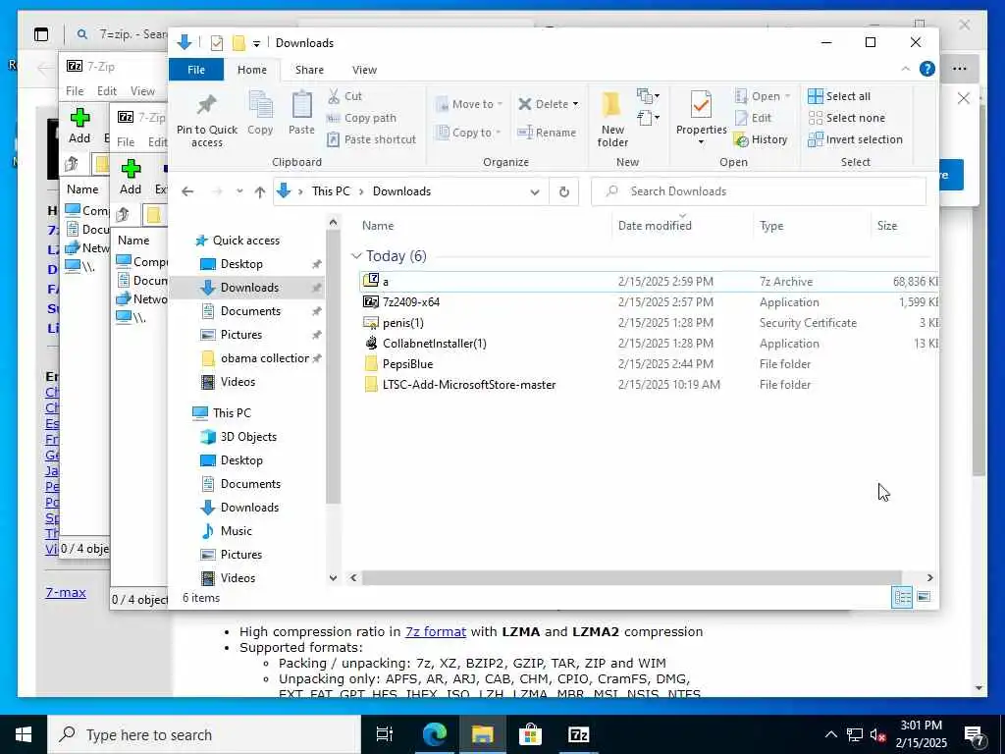Viewport: 1005px width, 754px height.
Task: Click the Edit ribbon item
Action: (753, 118)
